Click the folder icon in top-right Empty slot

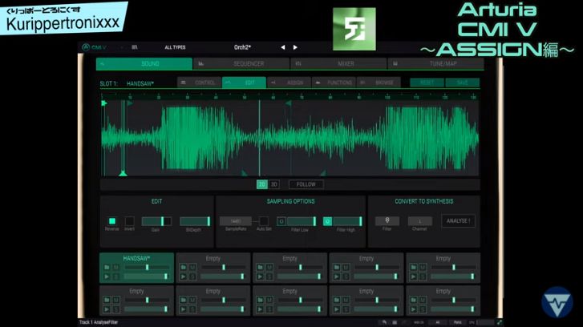(414, 267)
